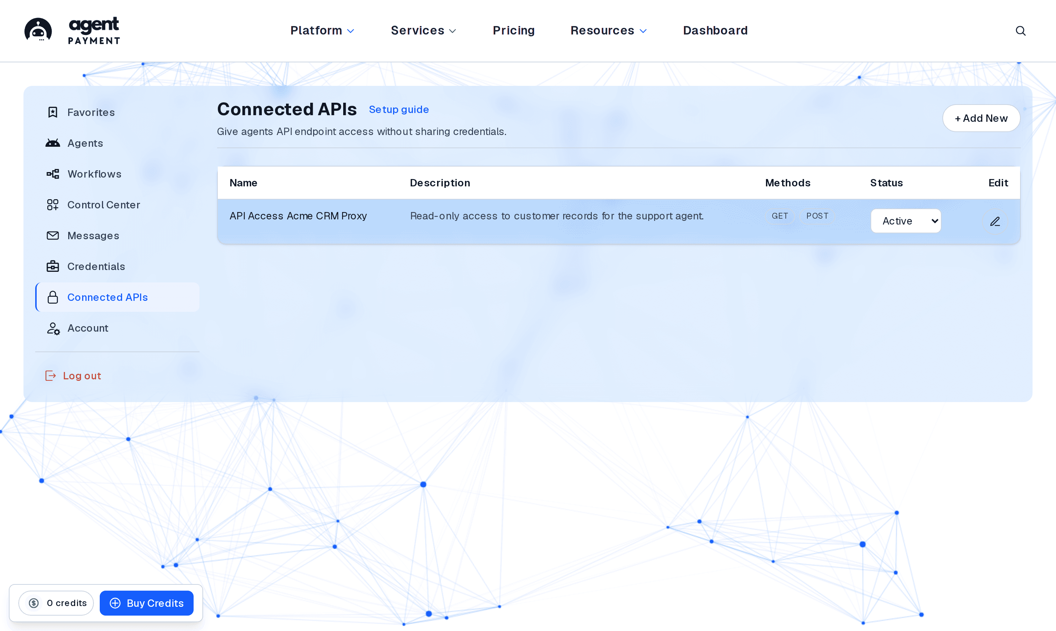Click the Buy Credits button
Image resolution: width=1056 pixels, height=631 pixels.
147,603
